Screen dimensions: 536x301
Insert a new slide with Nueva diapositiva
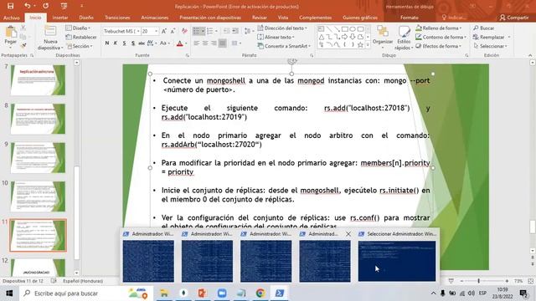pos(50,38)
